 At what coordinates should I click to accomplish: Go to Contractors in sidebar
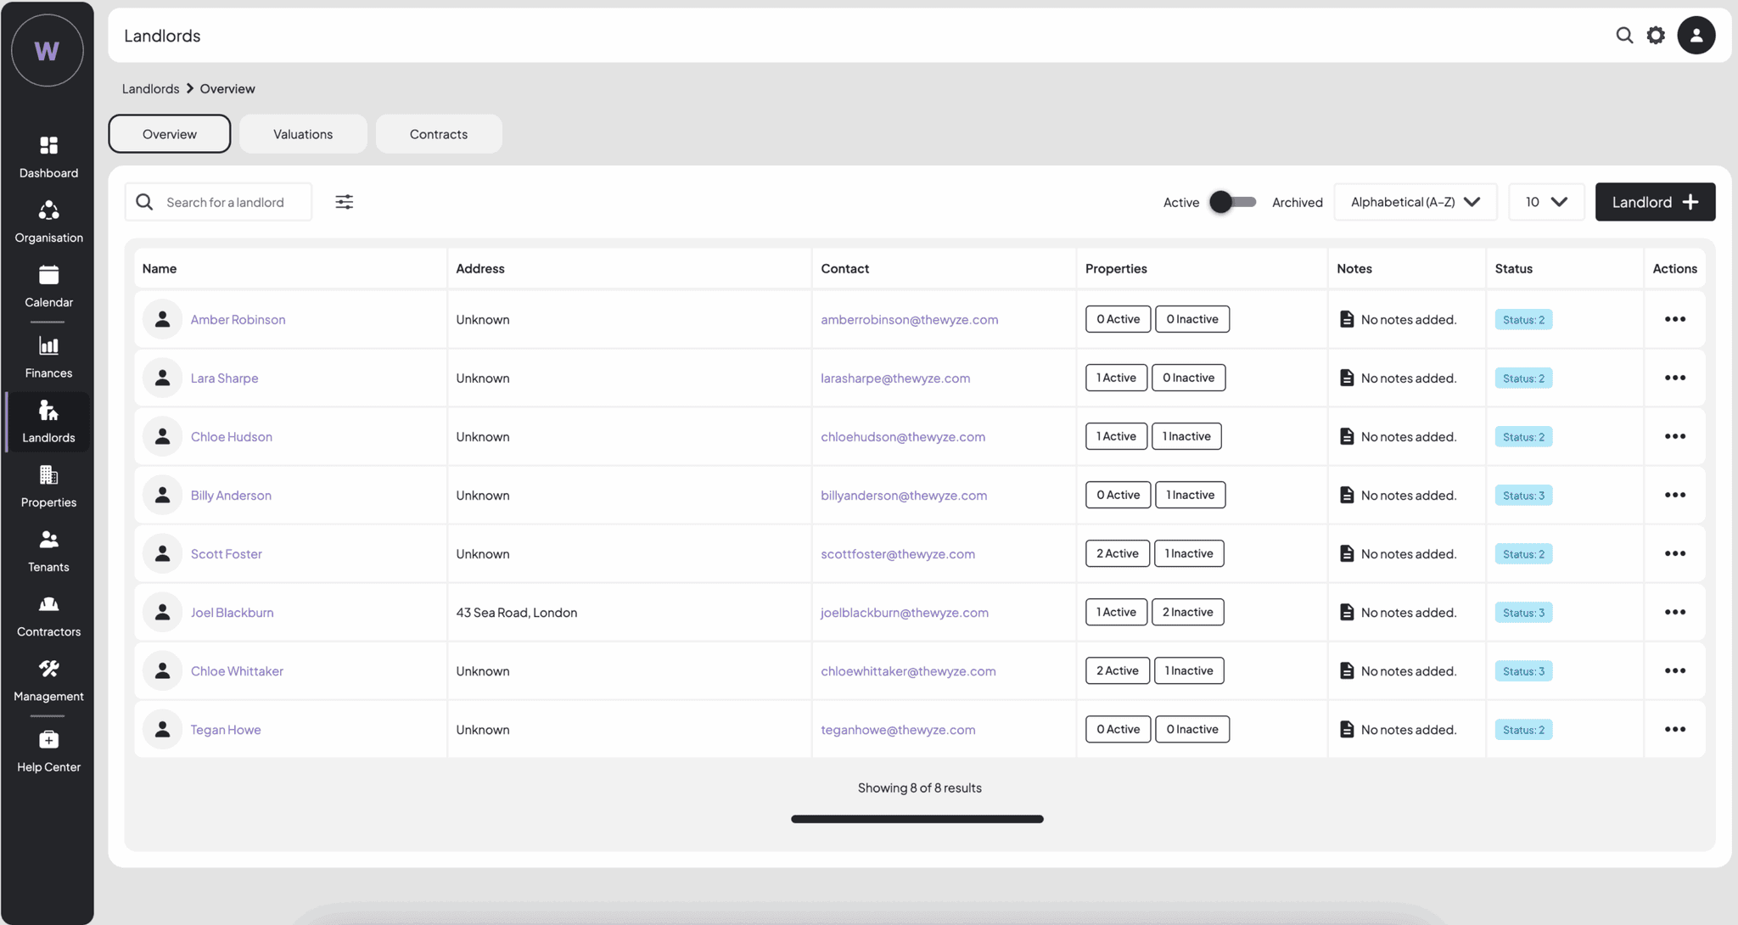[x=48, y=615]
